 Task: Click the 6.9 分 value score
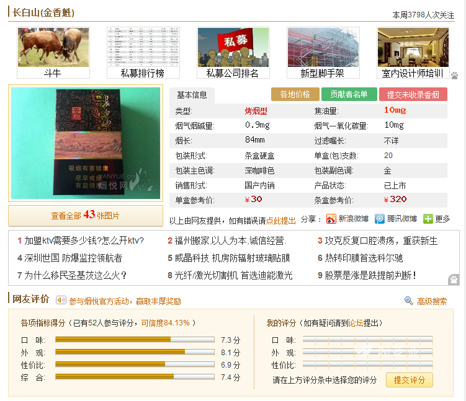230,365
